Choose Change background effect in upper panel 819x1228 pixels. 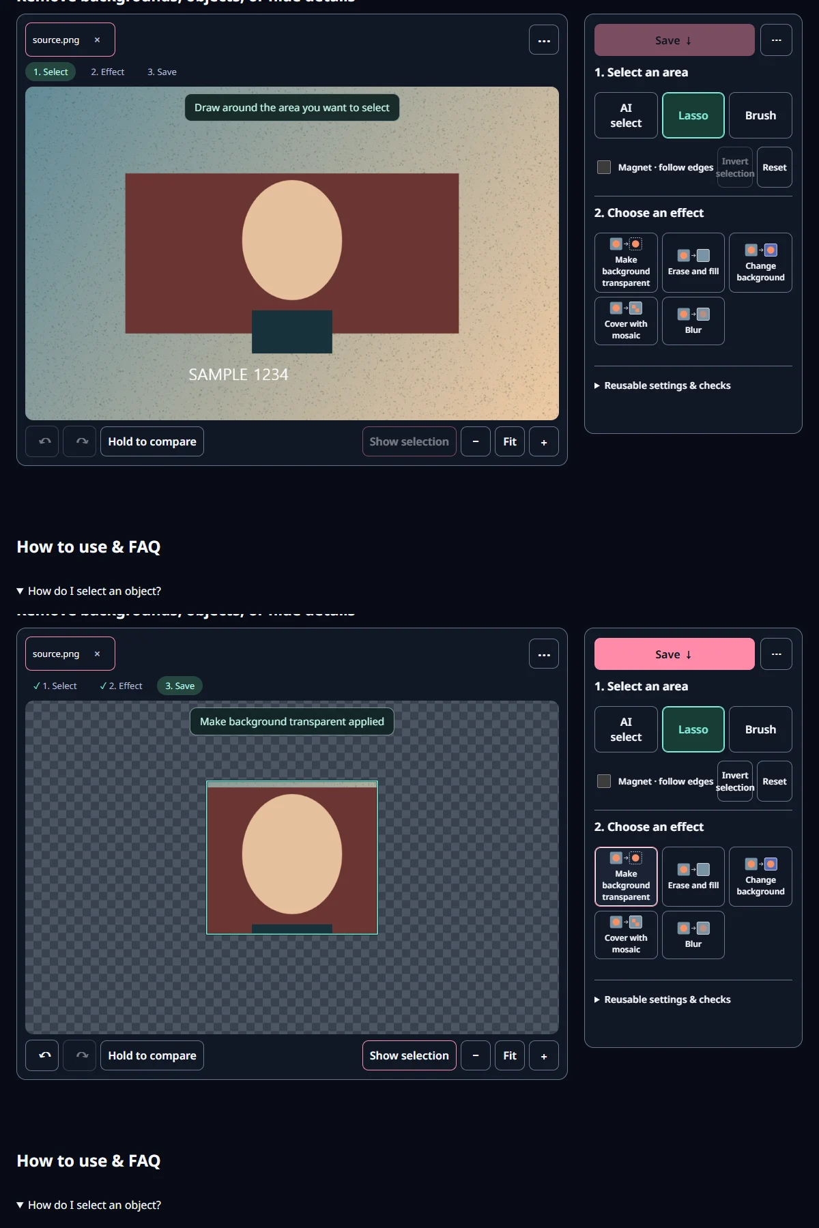point(760,263)
